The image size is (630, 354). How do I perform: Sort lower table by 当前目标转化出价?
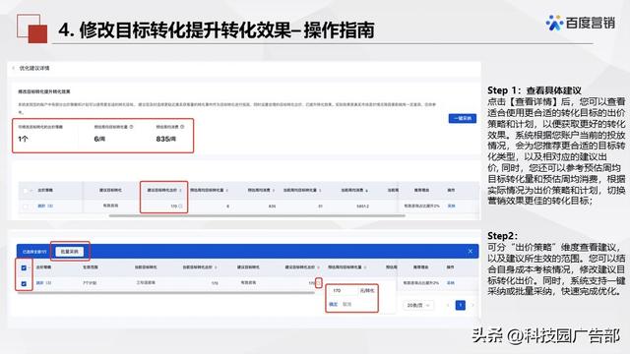(x=217, y=267)
